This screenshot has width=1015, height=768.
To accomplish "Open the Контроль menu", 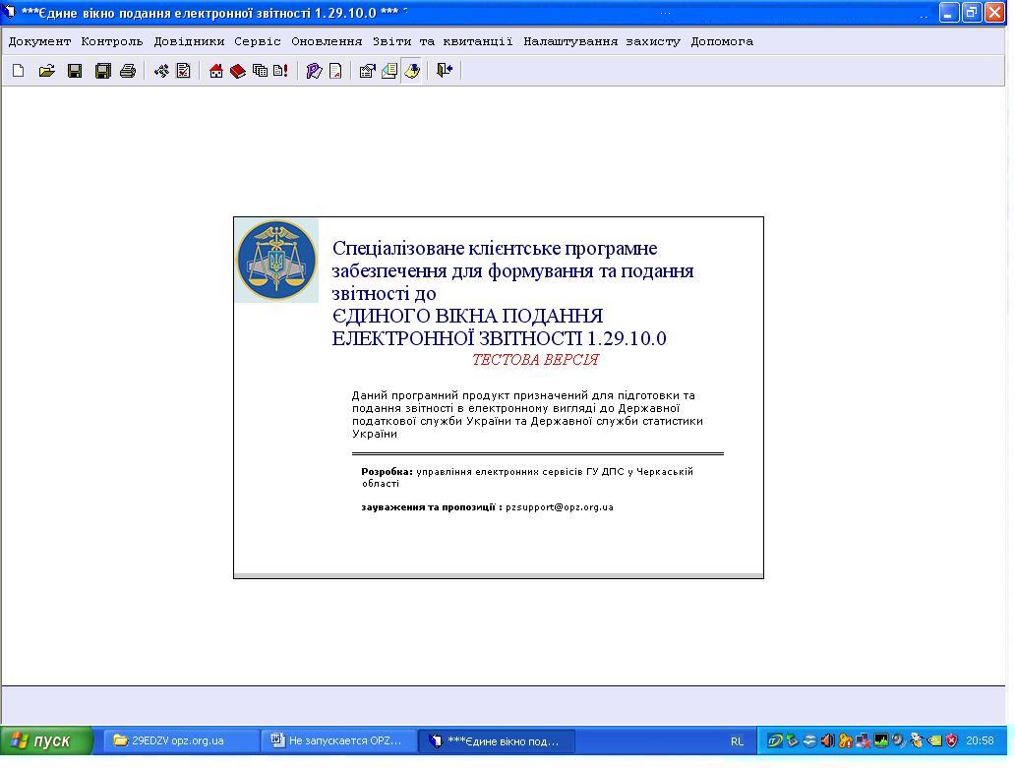I will pos(112,41).
